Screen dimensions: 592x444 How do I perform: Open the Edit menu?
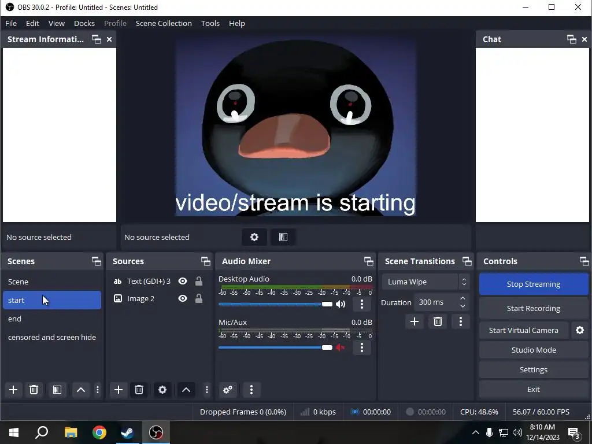[x=32, y=23]
